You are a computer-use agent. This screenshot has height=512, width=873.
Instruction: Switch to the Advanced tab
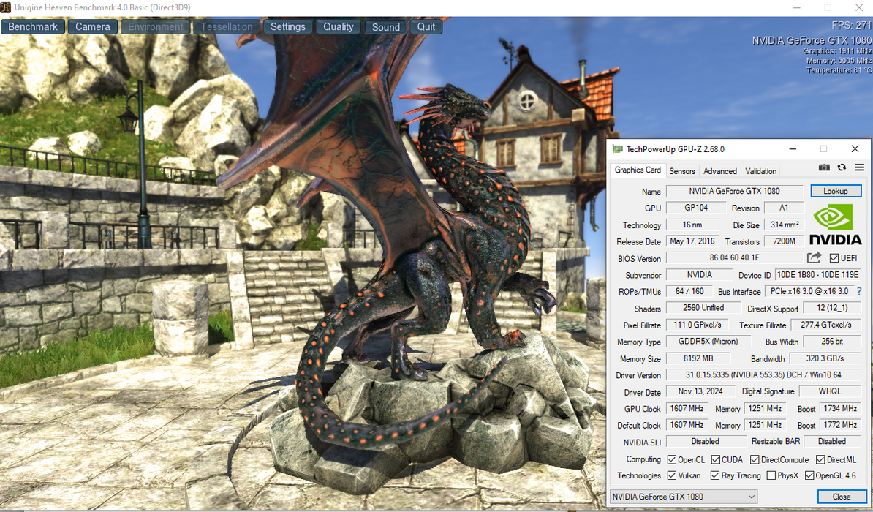(720, 171)
